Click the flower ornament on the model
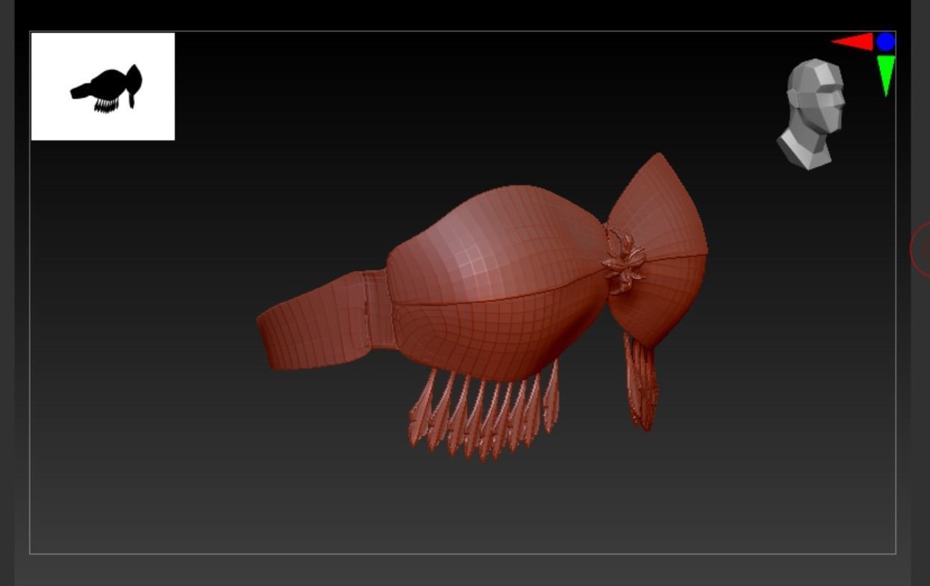This screenshot has width=930, height=586. point(623,263)
